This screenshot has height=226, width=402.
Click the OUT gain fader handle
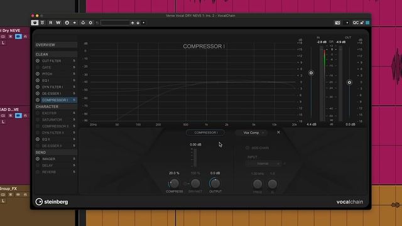349,82
